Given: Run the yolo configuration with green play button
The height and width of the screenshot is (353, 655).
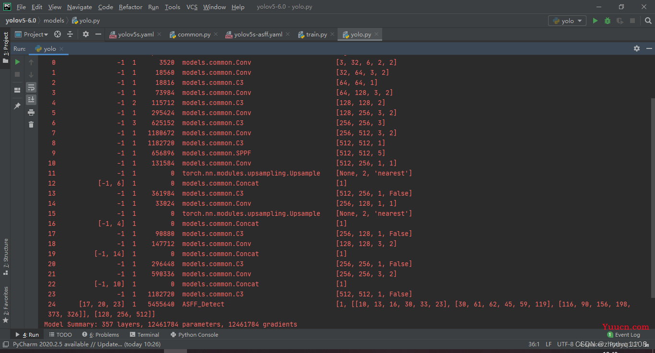Looking at the screenshot, I should pyautogui.click(x=595, y=21).
